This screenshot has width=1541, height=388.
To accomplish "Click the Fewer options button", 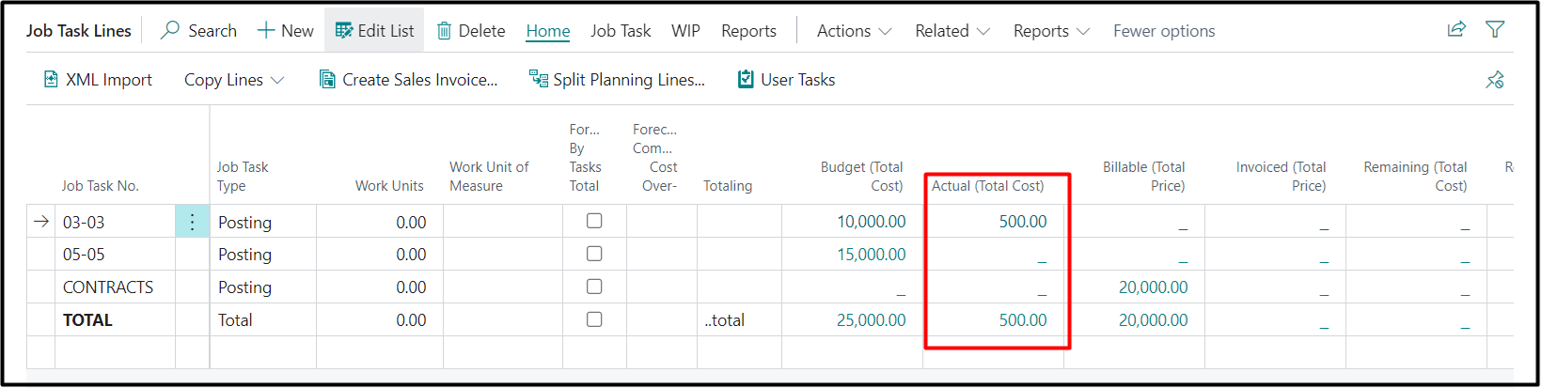I will (1164, 31).
